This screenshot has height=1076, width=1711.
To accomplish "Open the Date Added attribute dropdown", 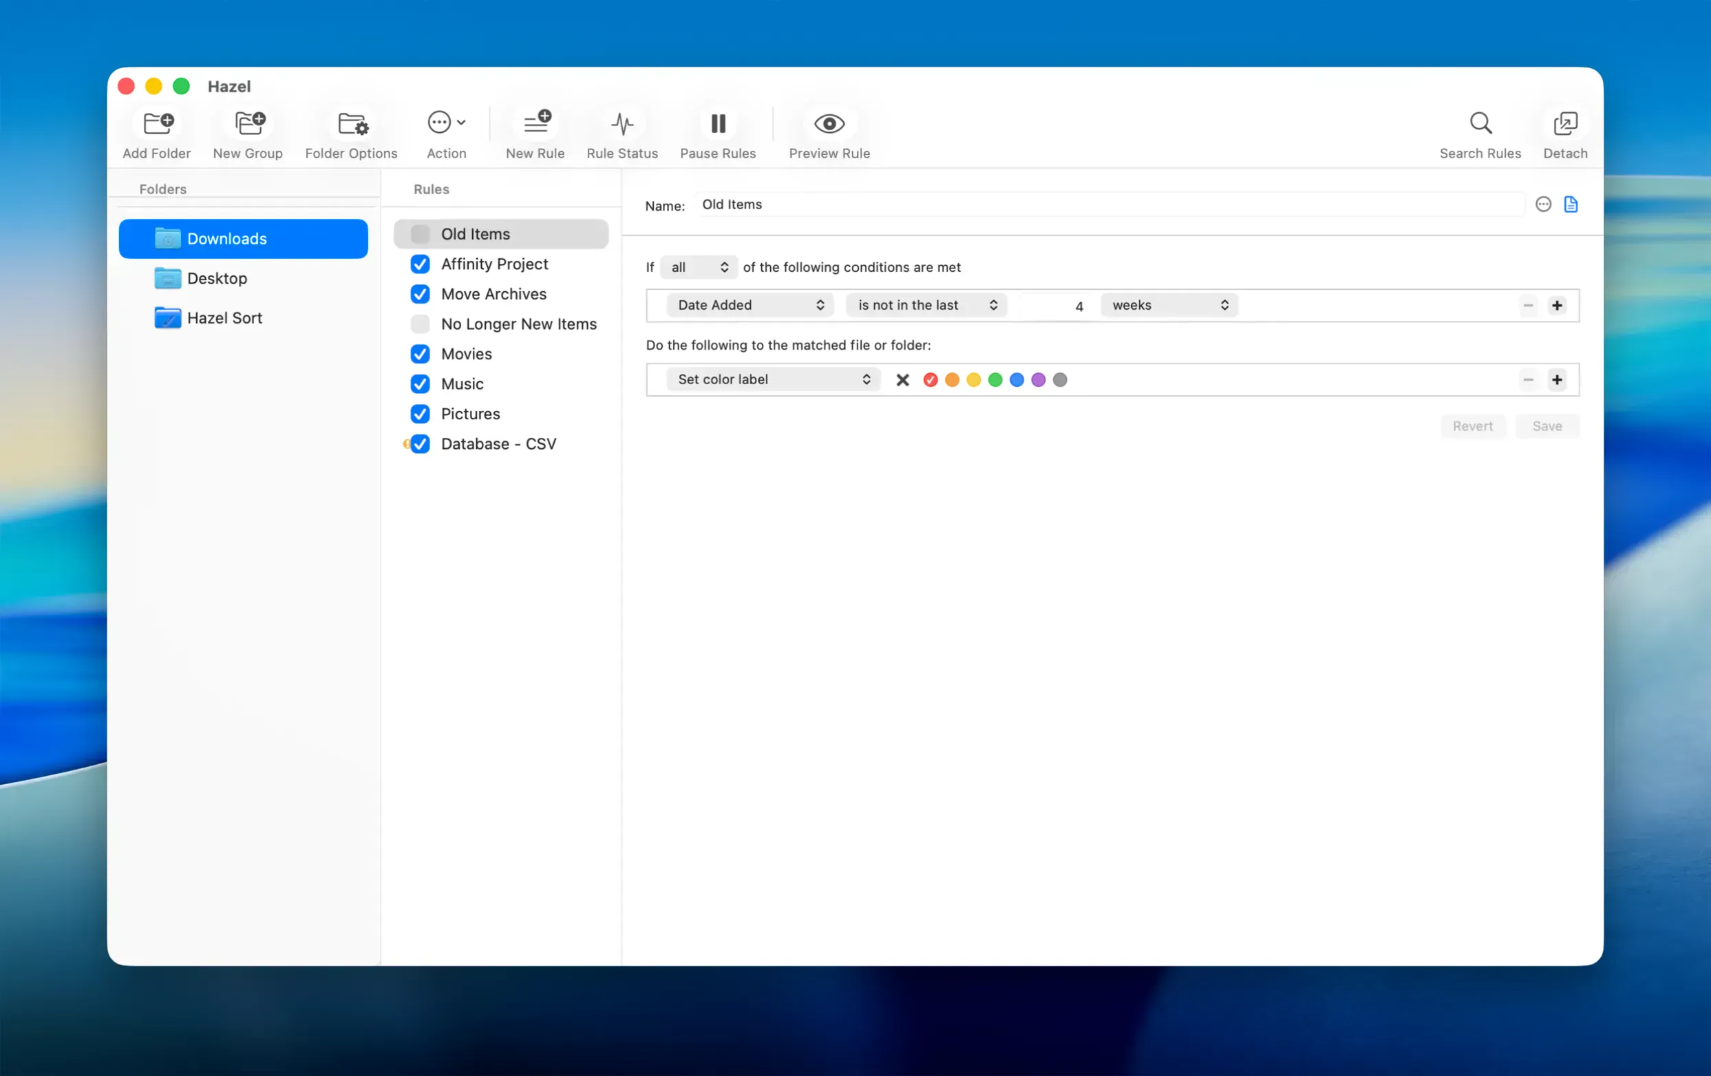I will (750, 306).
